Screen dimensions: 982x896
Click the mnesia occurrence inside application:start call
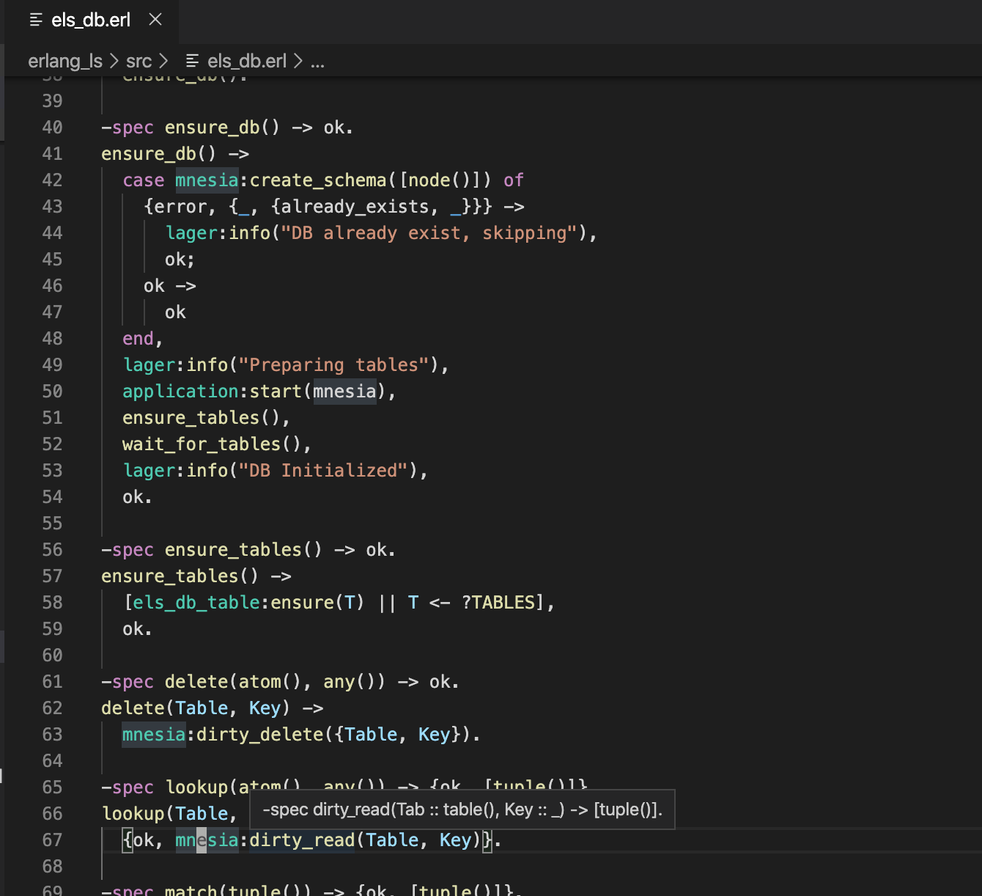click(344, 391)
